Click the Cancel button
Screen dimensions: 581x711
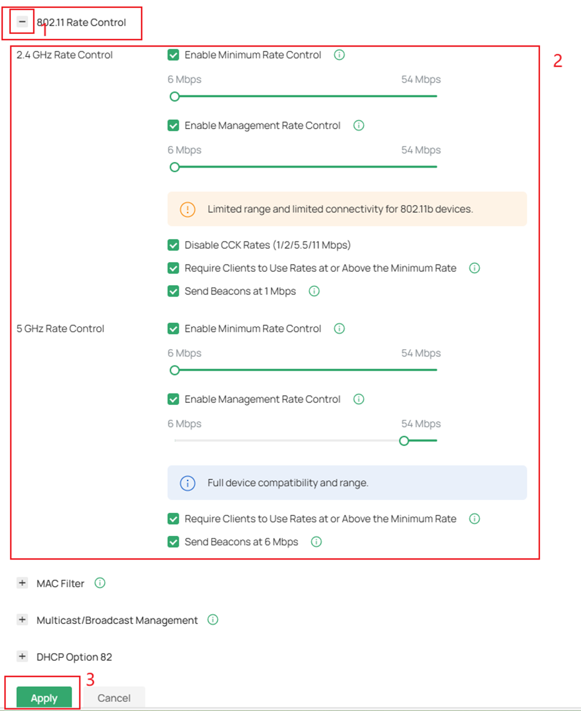(x=114, y=698)
